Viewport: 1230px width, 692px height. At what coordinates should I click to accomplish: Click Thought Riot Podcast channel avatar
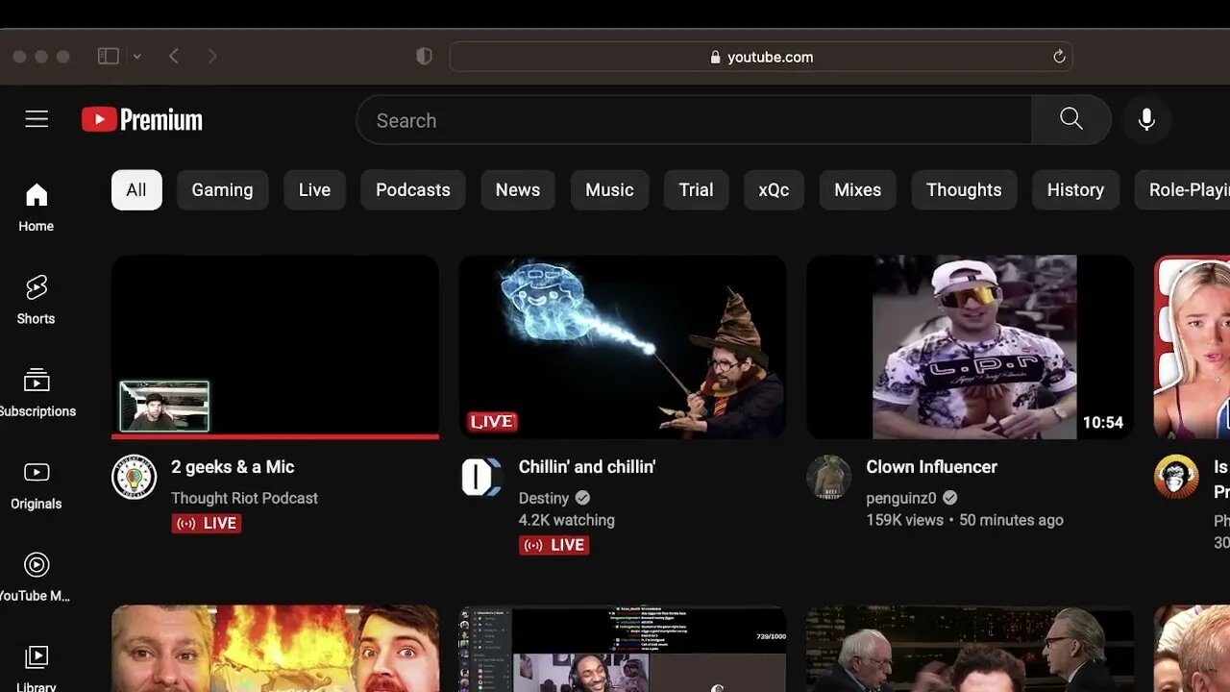(x=135, y=477)
